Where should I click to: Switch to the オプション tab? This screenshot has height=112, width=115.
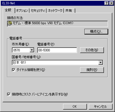22,11
